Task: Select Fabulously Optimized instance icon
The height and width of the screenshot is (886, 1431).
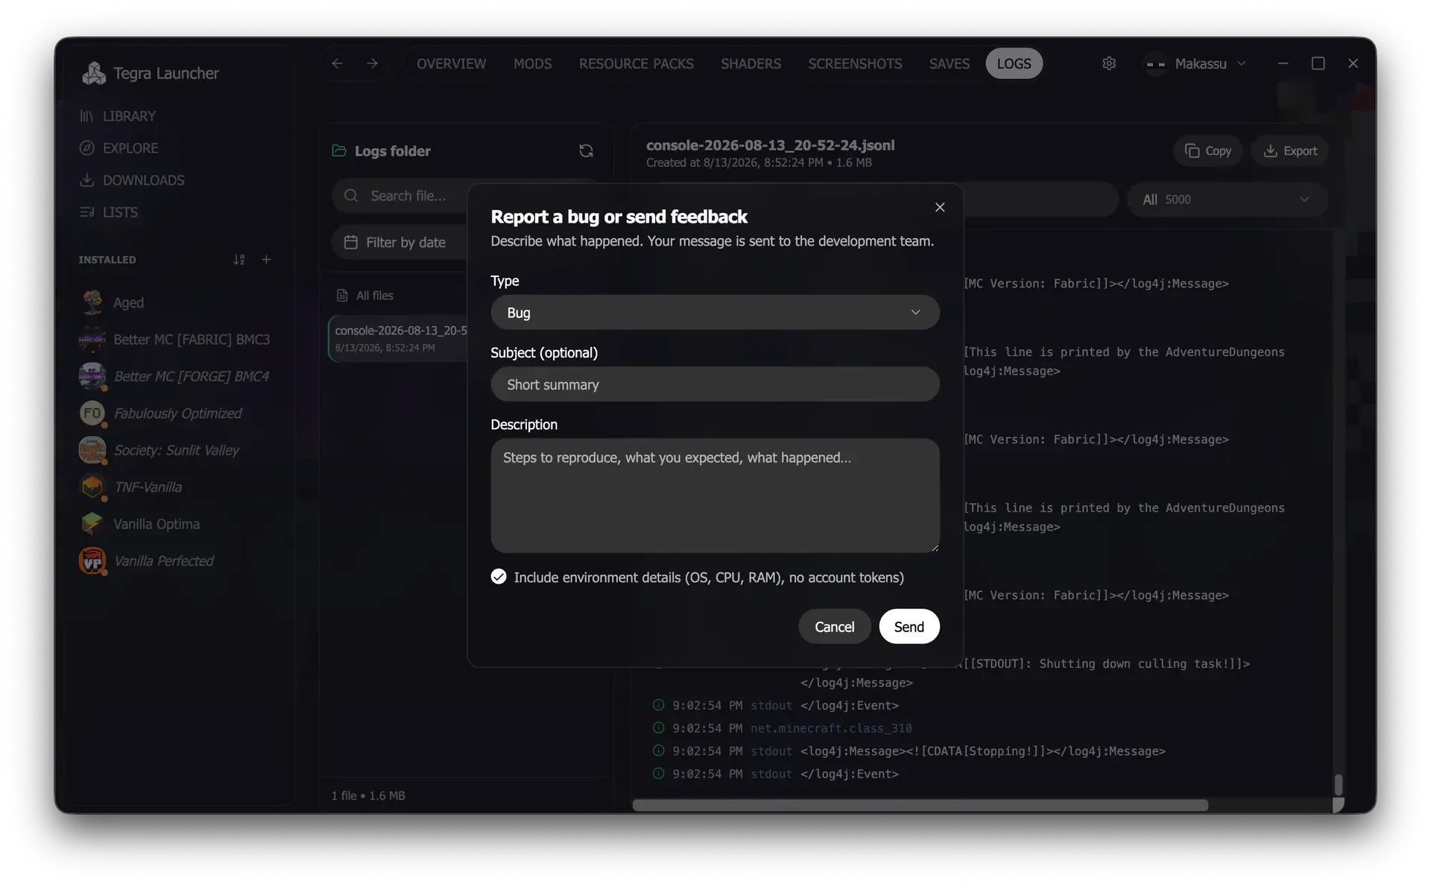Action: tap(92, 413)
